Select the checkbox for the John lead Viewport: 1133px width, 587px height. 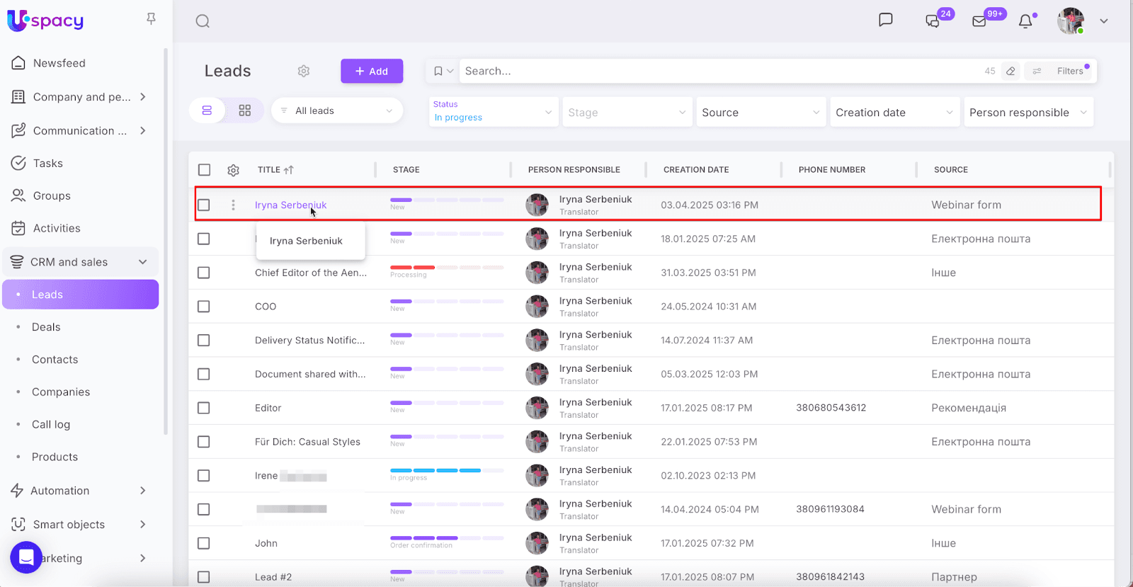click(x=204, y=543)
